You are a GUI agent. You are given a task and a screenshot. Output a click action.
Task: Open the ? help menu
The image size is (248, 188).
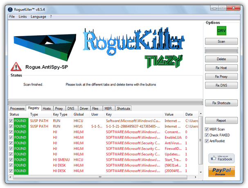click(51, 17)
